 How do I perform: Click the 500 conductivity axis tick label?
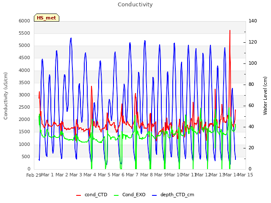[x=26, y=157]
